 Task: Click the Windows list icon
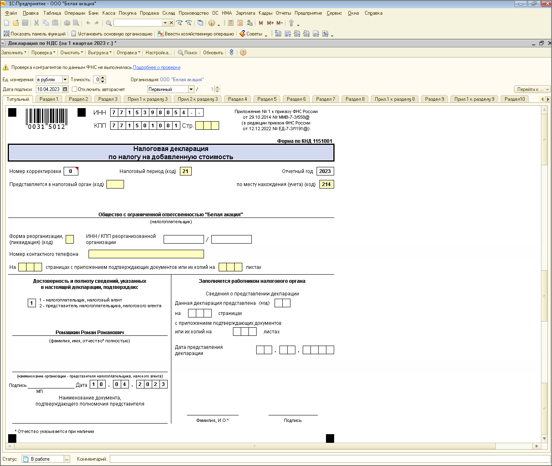[200, 23]
